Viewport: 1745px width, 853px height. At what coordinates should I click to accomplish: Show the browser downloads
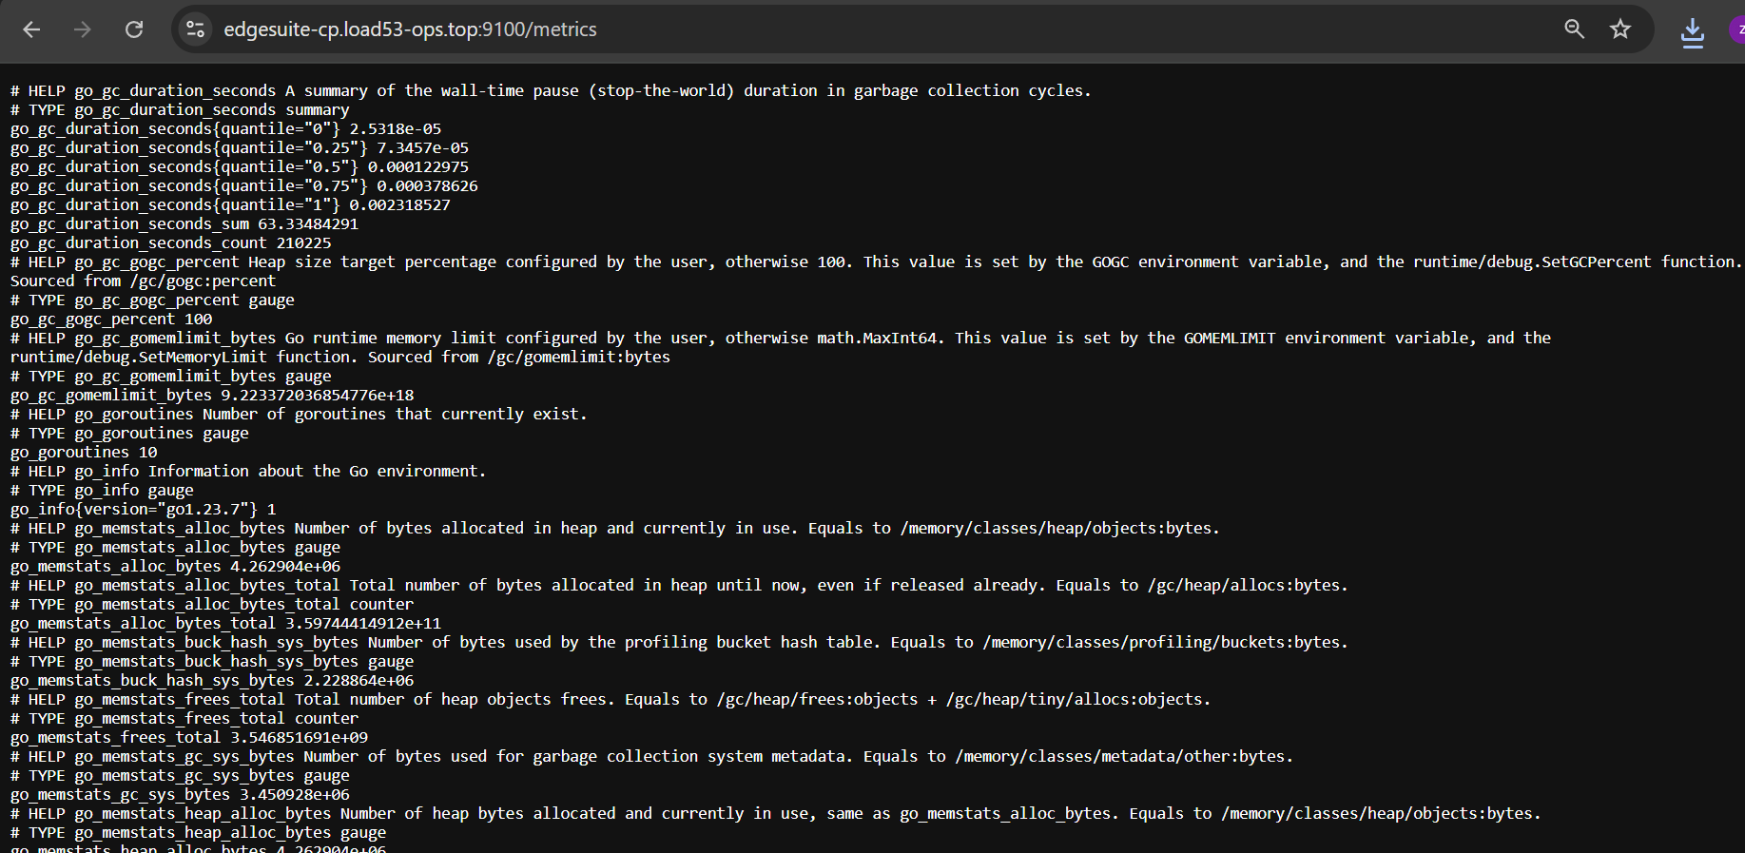pos(1693,31)
